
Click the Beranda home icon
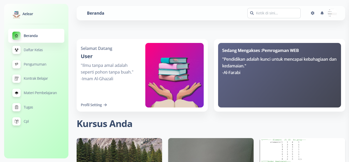click(x=16, y=36)
